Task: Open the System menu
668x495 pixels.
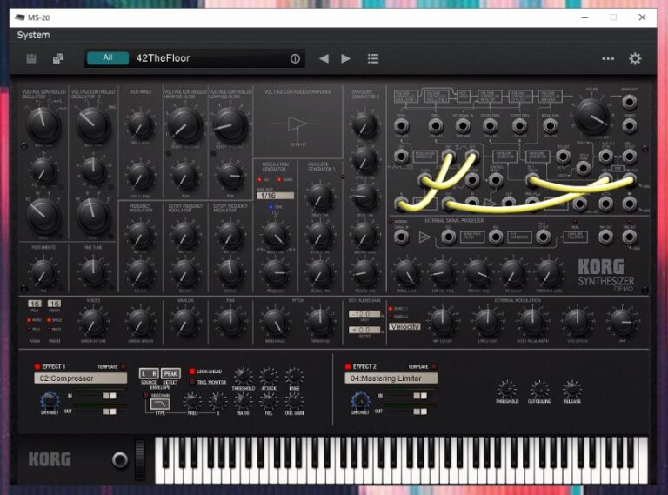Action: click(33, 35)
